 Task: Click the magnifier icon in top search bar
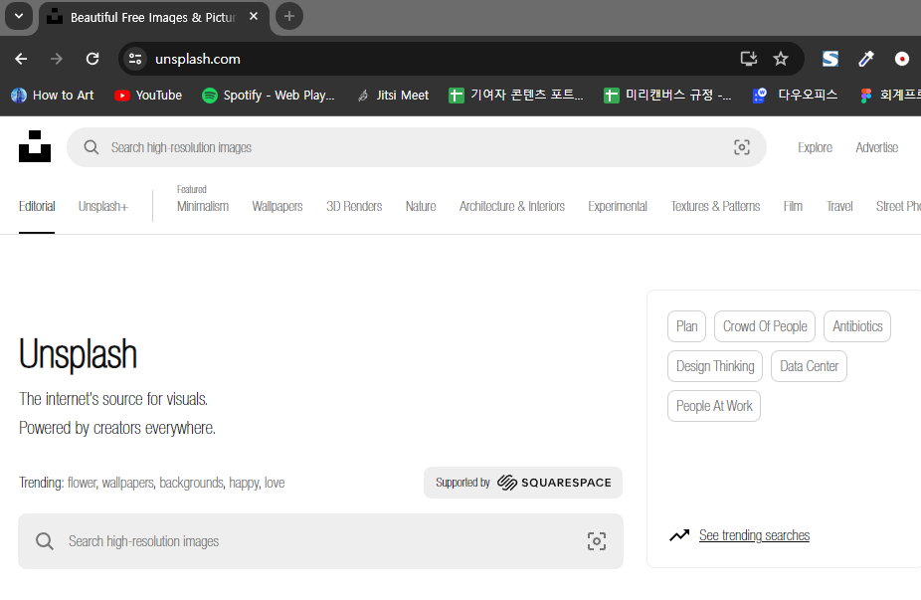(92, 147)
